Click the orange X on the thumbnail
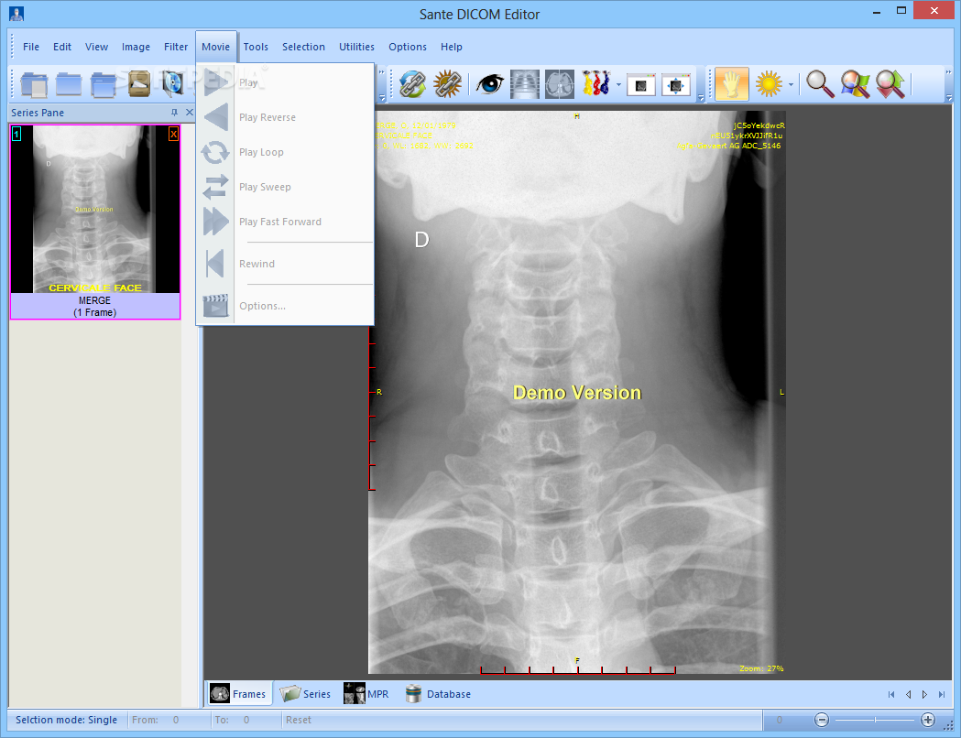 click(x=173, y=134)
